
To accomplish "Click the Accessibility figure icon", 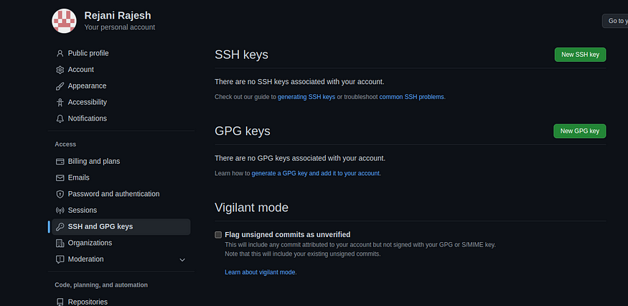I will (60, 102).
